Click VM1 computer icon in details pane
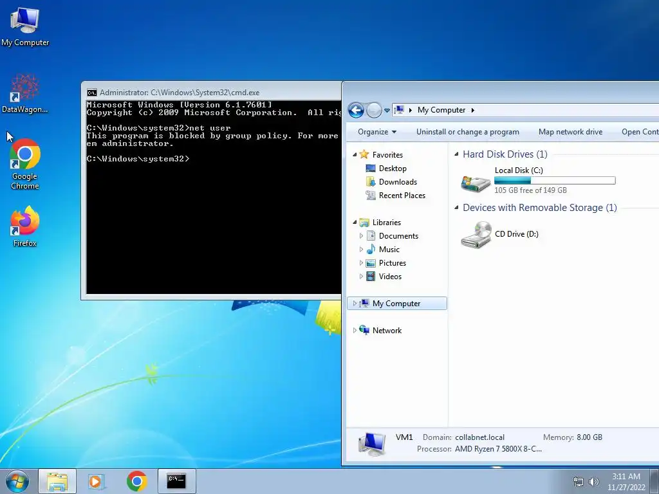This screenshot has width=659, height=494. tap(371, 444)
